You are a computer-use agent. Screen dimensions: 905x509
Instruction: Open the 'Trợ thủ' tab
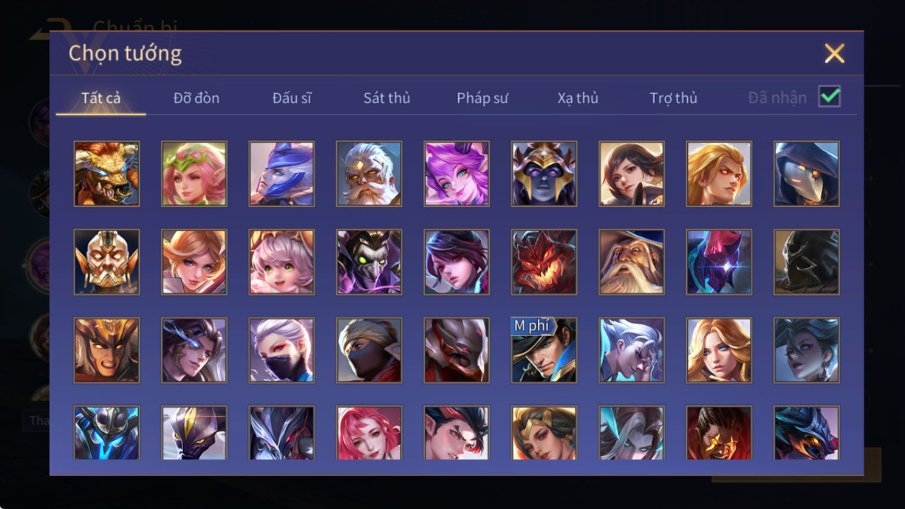pyautogui.click(x=673, y=98)
